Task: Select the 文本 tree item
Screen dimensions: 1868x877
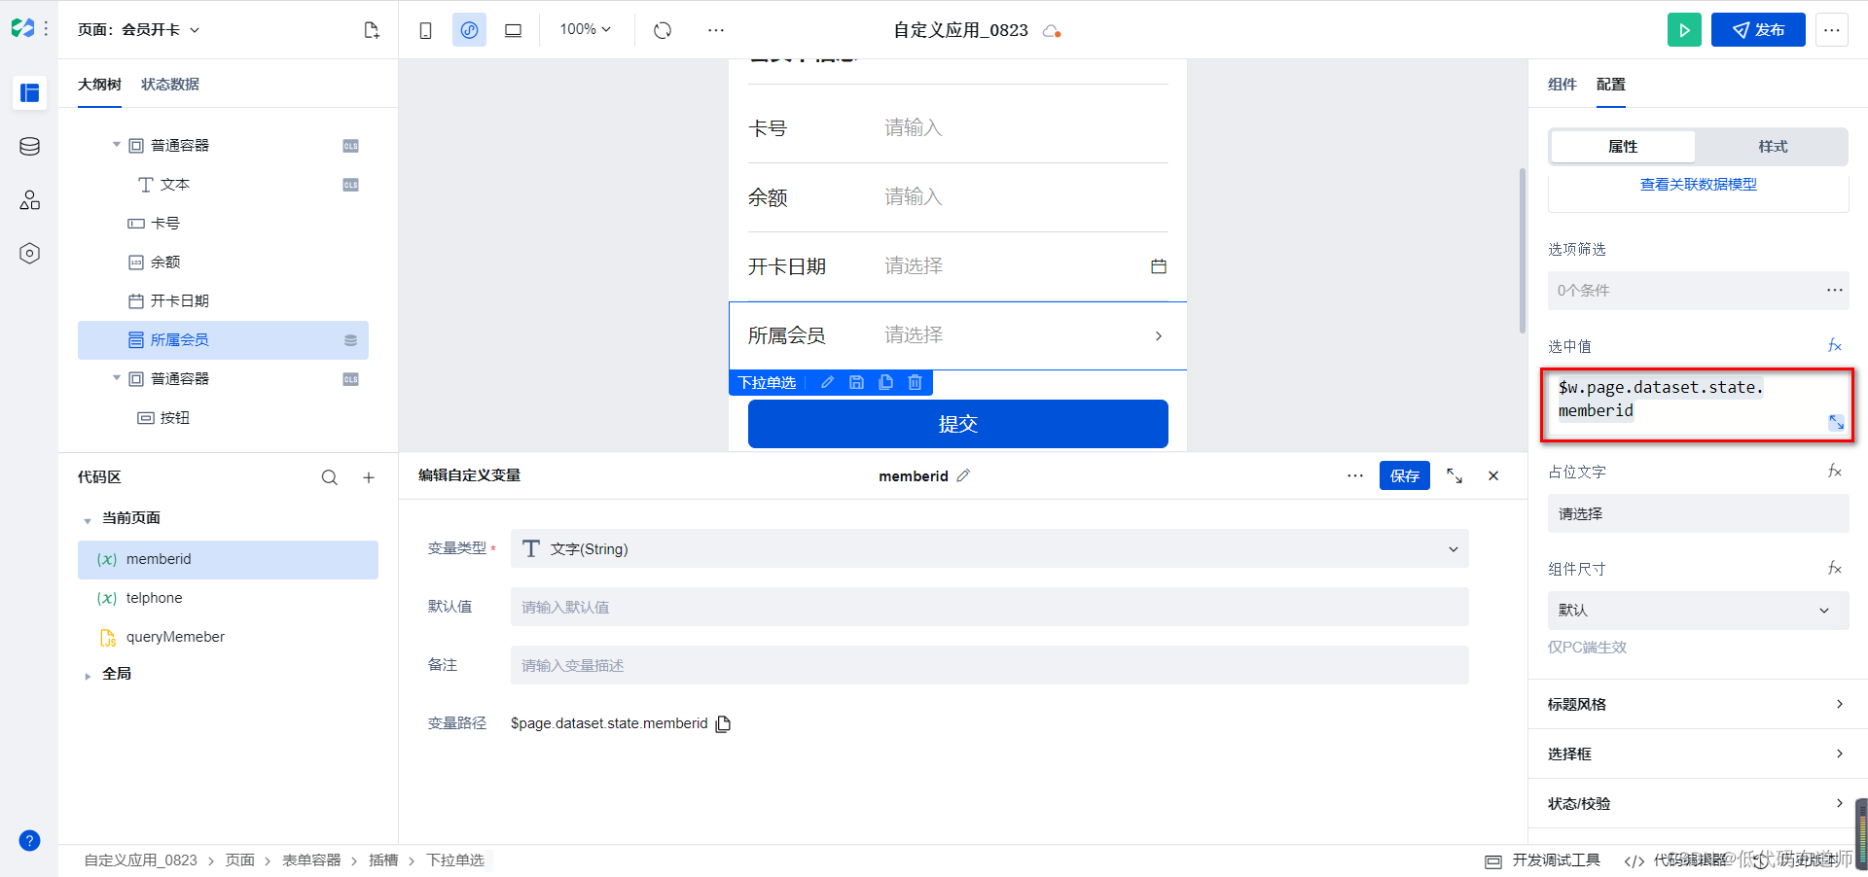Action: [175, 185]
